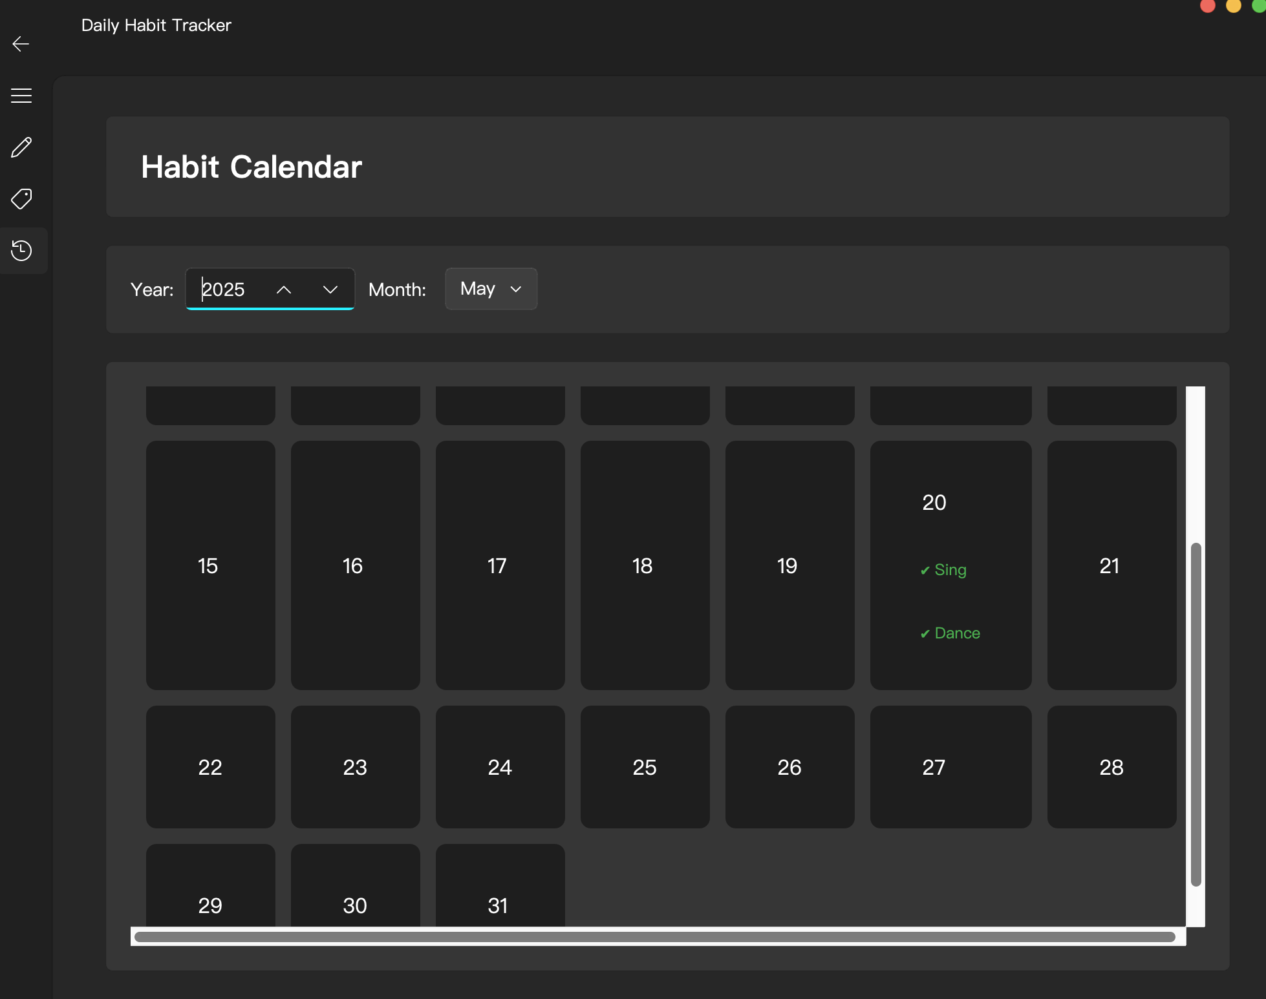Image resolution: width=1266 pixels, height=999 pixels.
Task: Click the Habit Calendar heading
Action: point(252,167)
